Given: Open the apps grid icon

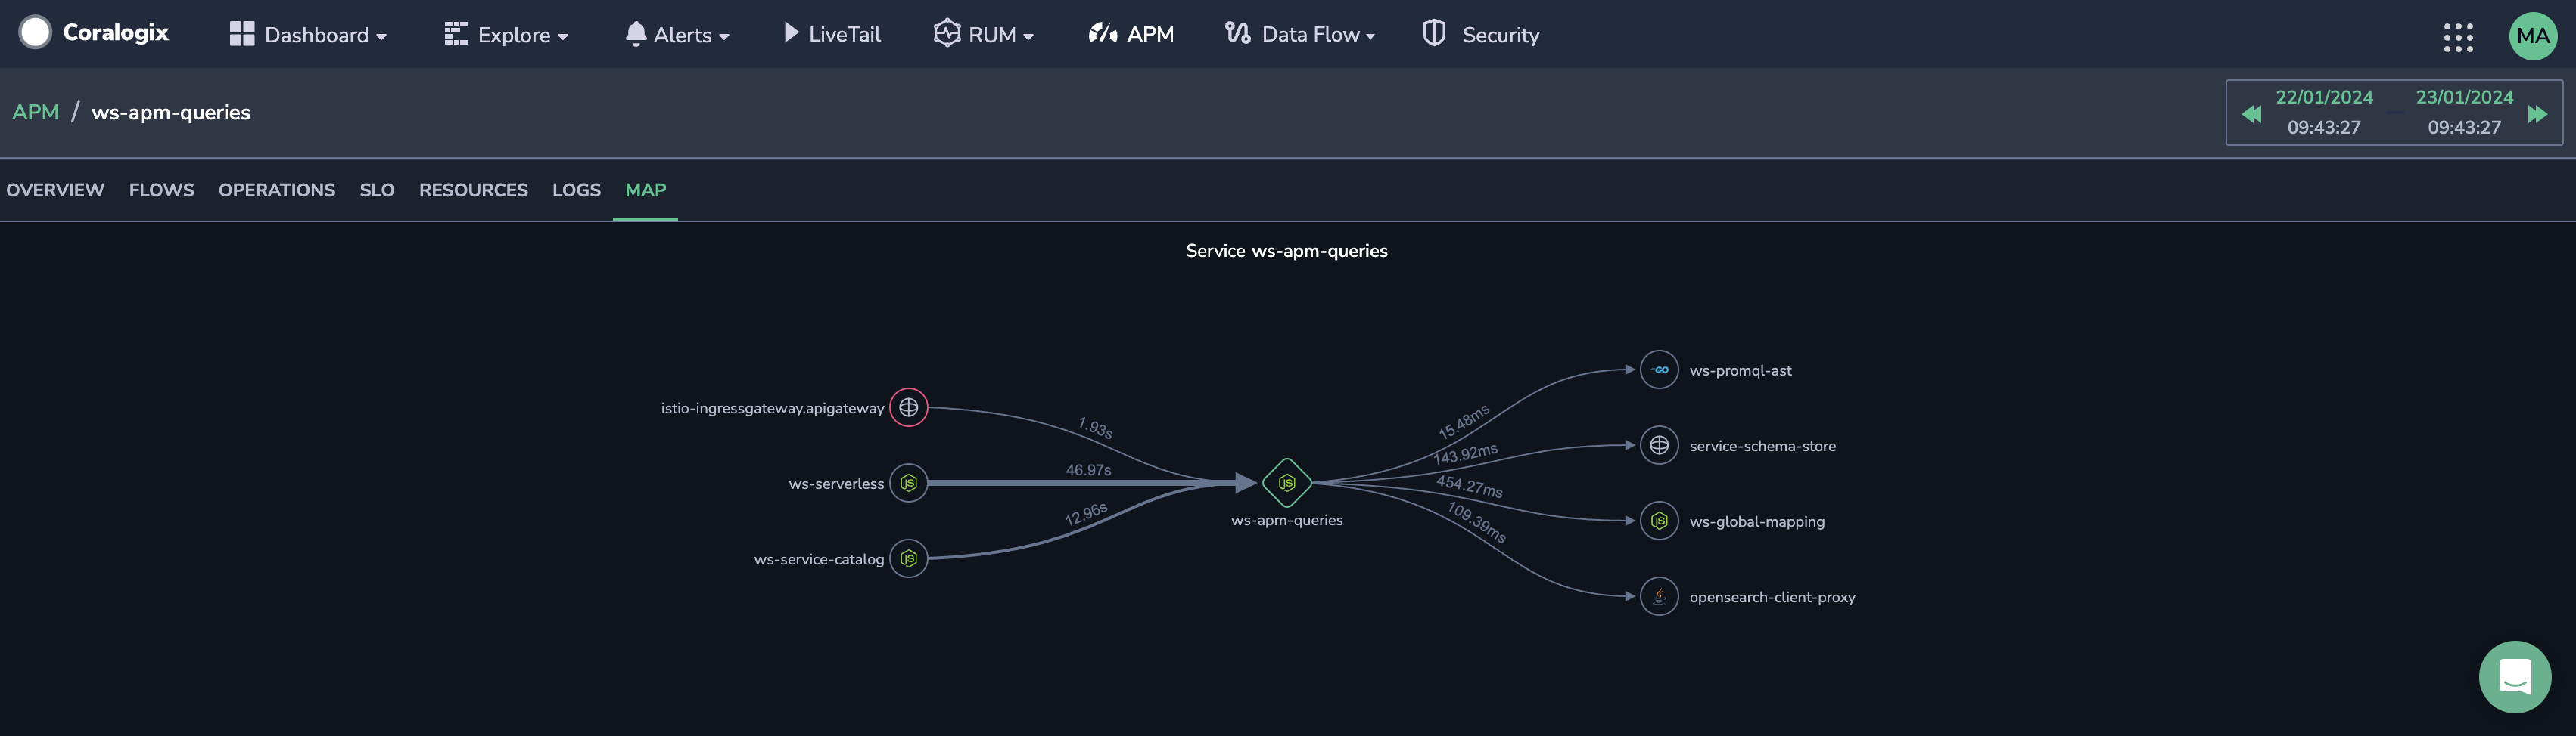Looking at the screenshot, I should 2458,37.
